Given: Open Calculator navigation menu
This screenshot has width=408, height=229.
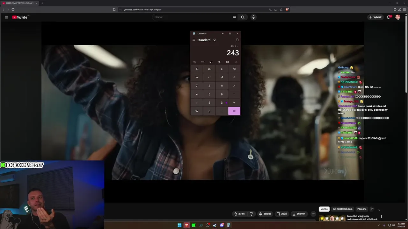Looking at the screenshot, I should [194, 40].
